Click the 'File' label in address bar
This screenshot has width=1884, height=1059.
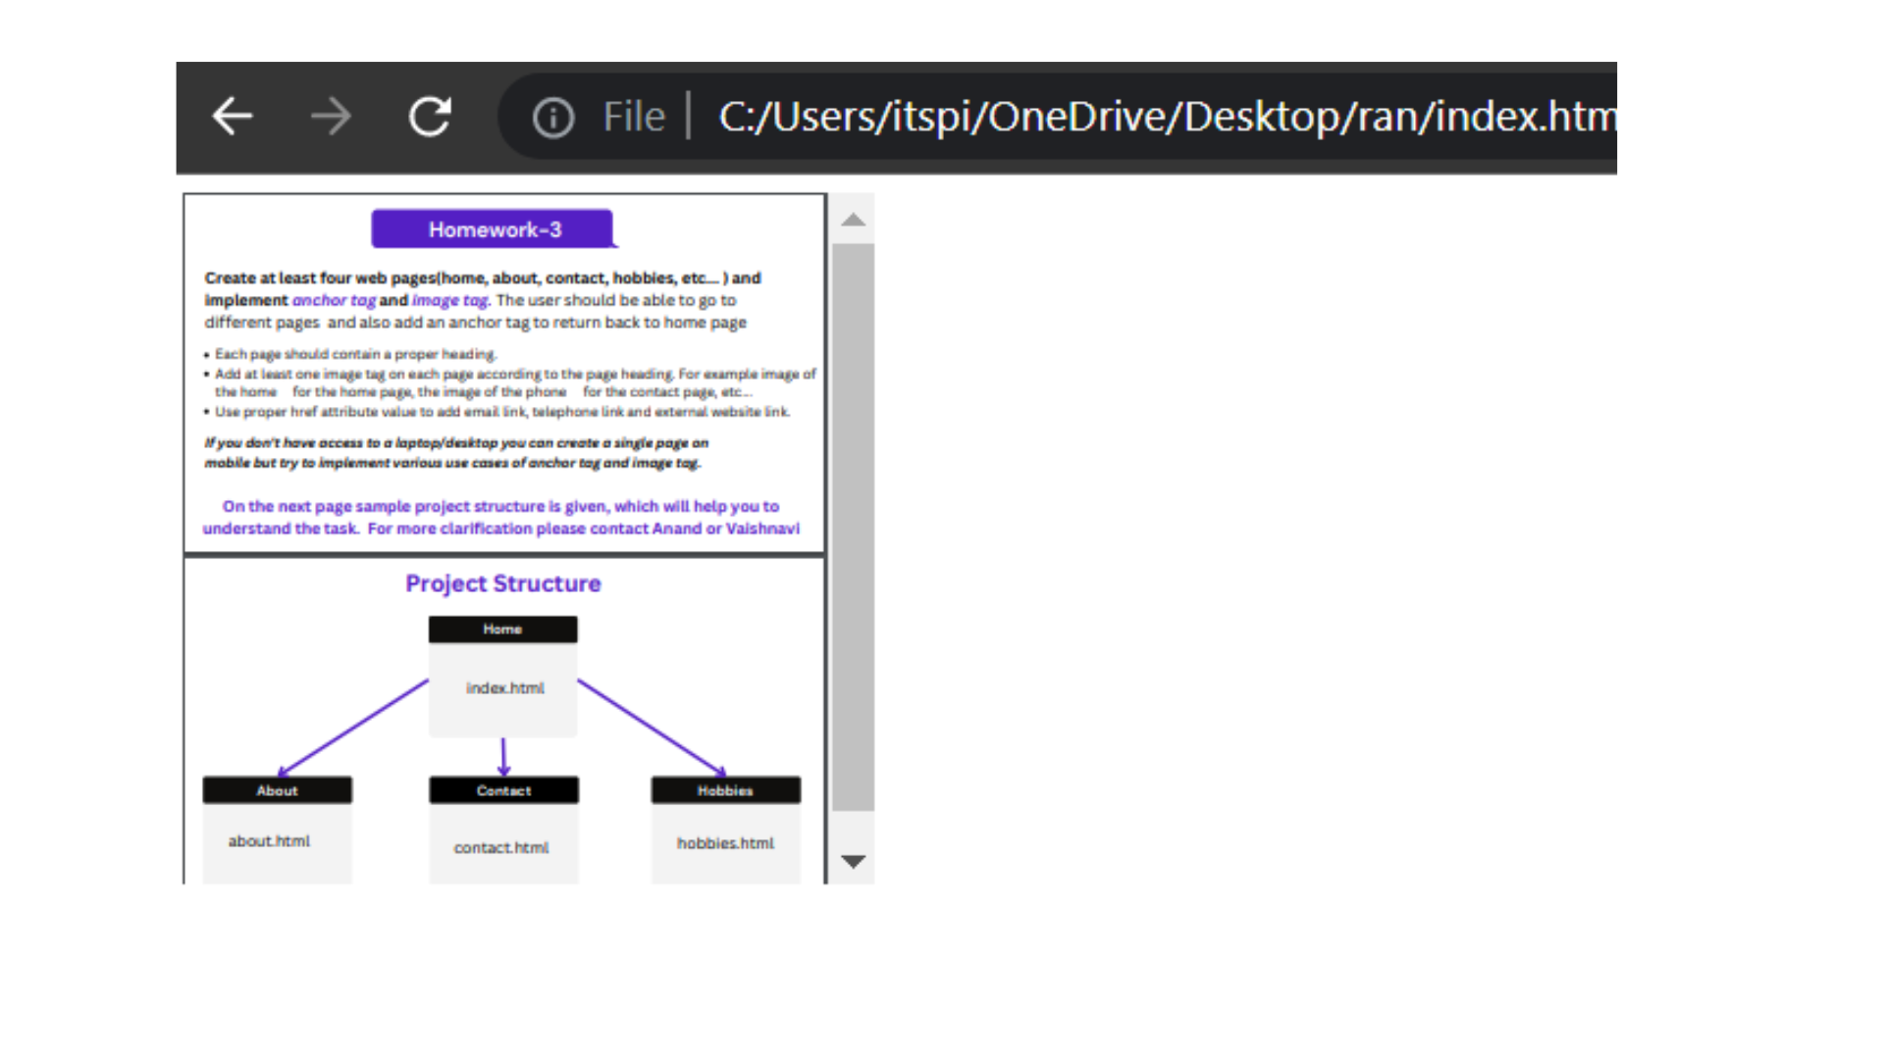point(634,117)
